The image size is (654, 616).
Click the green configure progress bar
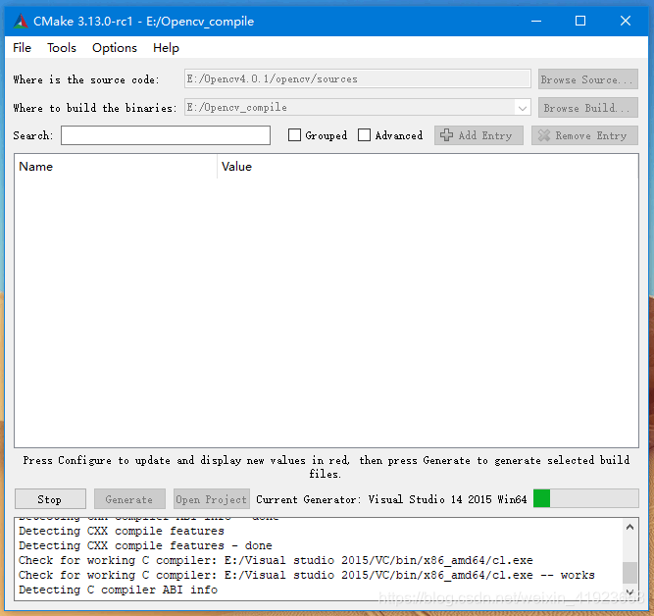[x=585, y=498]
